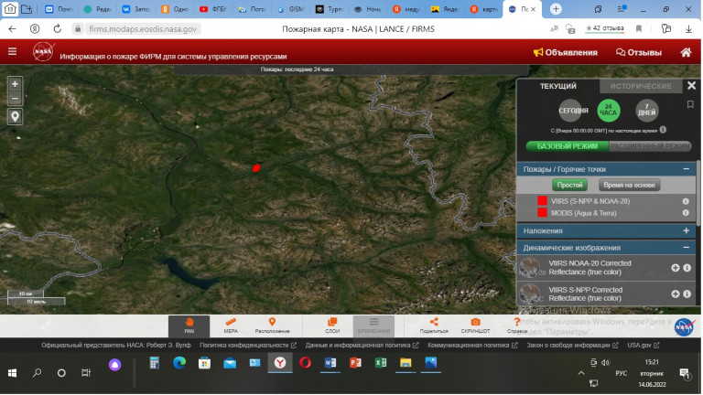Open the home icon in red header

(686, 52)
